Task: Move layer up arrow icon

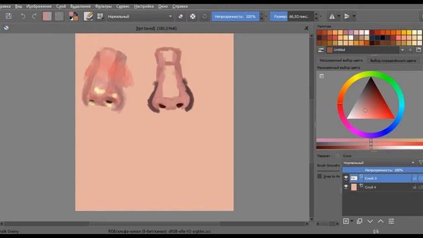Action: pos(381,221)
